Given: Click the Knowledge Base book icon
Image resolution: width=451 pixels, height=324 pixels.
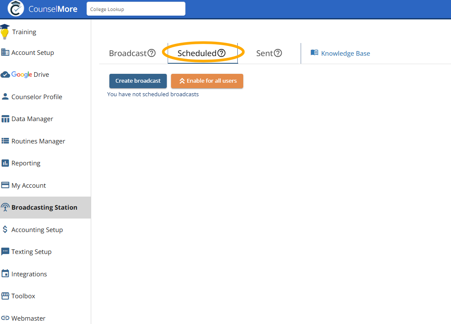Looking at the screenshot, I should pyautogui.click(x=314, y=53).
